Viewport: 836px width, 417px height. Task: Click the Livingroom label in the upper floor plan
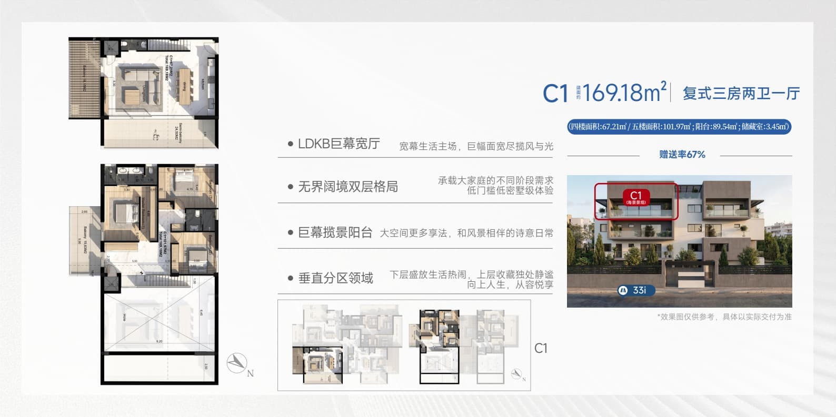click(143, 94)
